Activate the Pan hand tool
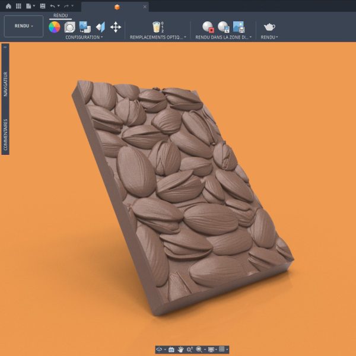The height and width of the screenshot is (356, 356). [180, 349]
